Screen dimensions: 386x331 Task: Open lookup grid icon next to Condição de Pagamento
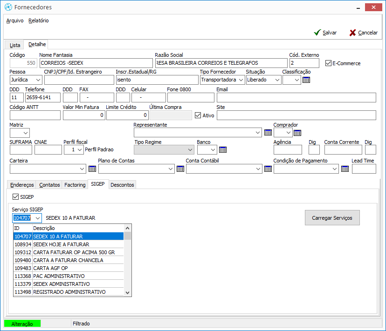(x=345, y=169)
